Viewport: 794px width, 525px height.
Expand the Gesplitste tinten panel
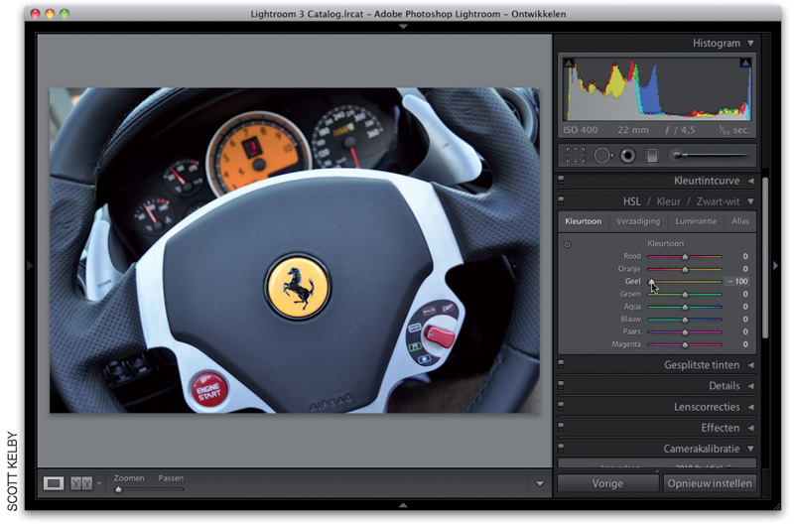(751, 365)
